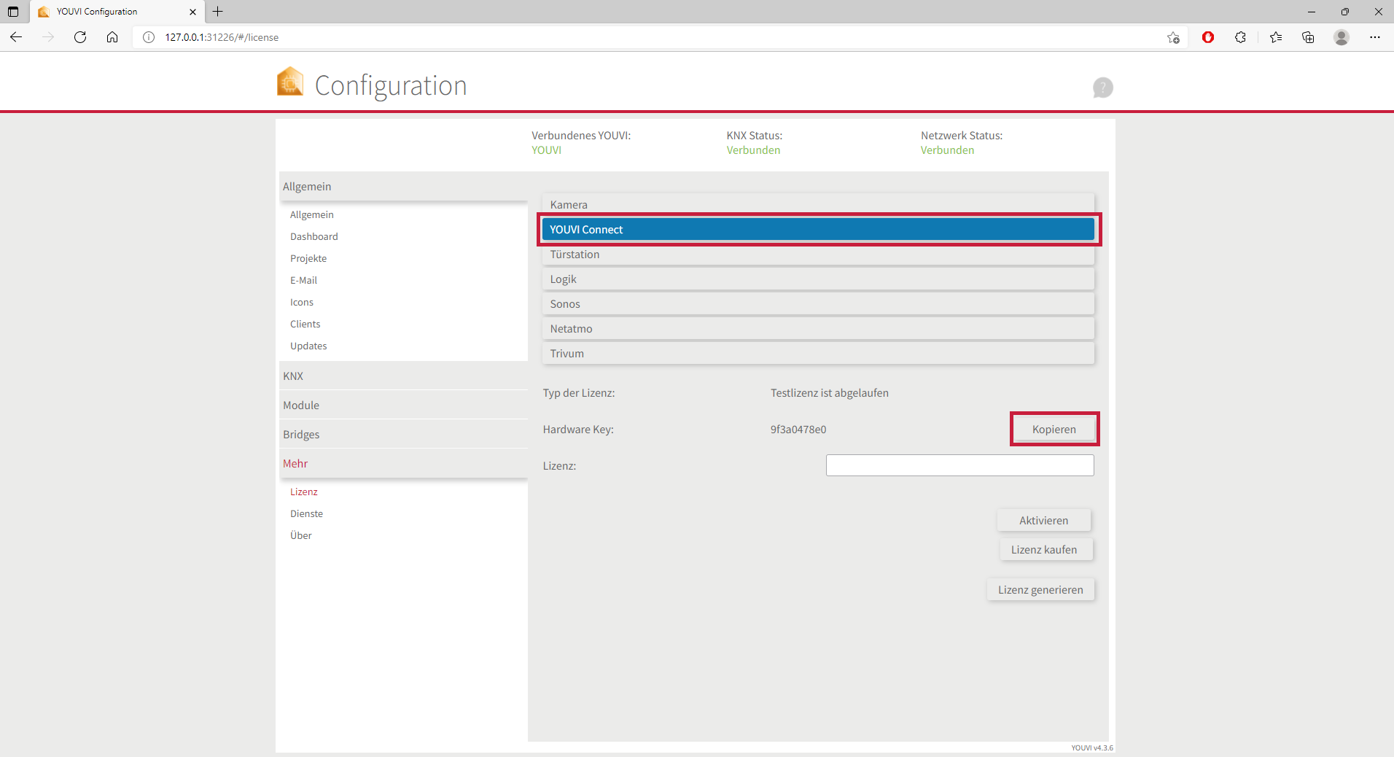The height and width of the screenshot is (757, 1394).
Task: Click the hardware key value 9f3a0478e0
Action: 798,430
